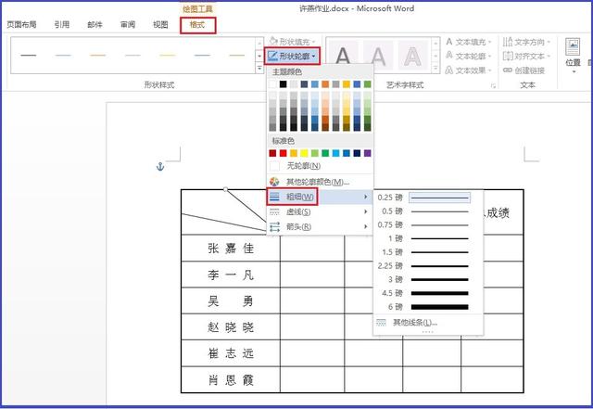The image size is (593, 409).
Task: Click the anchor icon in the document
Action: [158, 165]
